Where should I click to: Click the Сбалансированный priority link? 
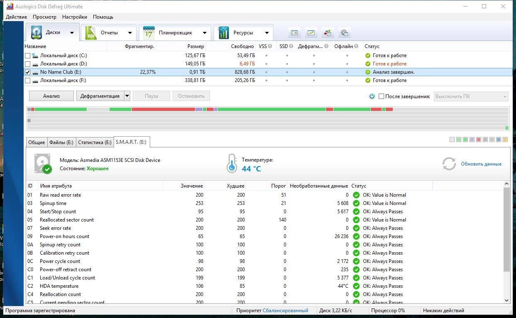[285, 311]
